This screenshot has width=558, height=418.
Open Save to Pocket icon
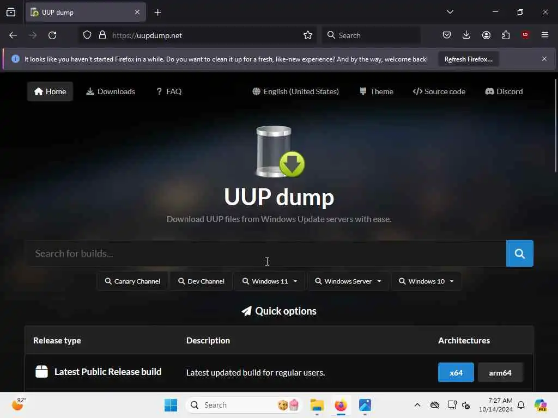tap(447, 35)
